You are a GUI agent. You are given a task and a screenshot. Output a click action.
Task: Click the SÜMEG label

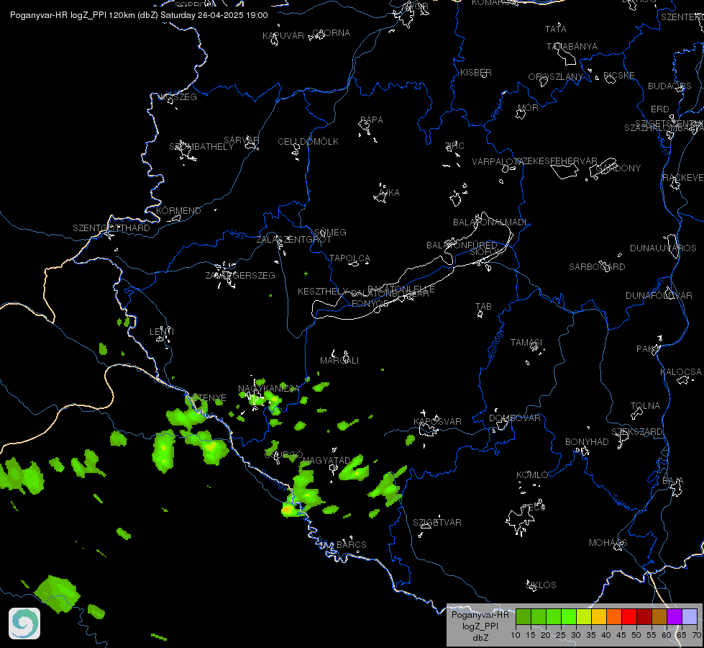[331, 233]
